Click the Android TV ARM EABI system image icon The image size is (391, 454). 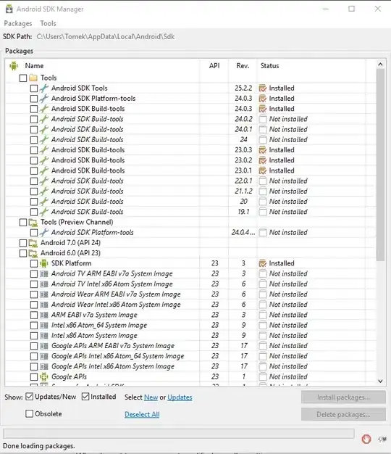tap(44, 273)
